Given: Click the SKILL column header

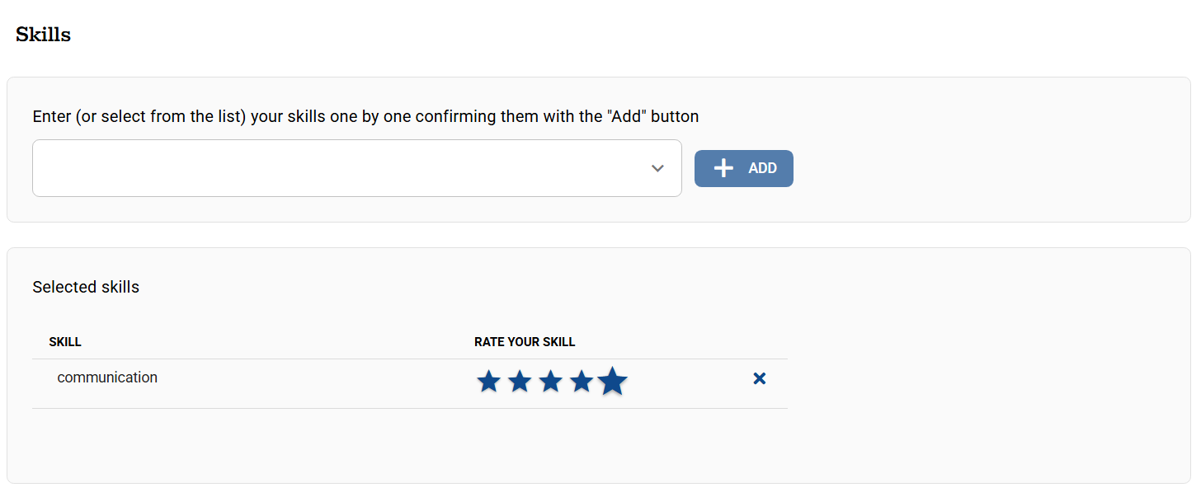Looking at the screenshot, I should point(65,342).
